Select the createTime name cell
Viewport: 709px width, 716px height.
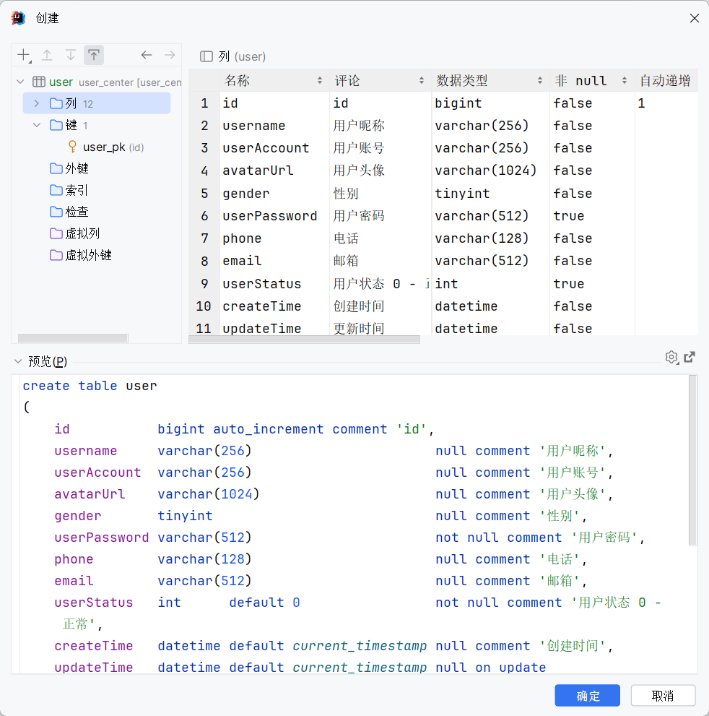(274, 306)
